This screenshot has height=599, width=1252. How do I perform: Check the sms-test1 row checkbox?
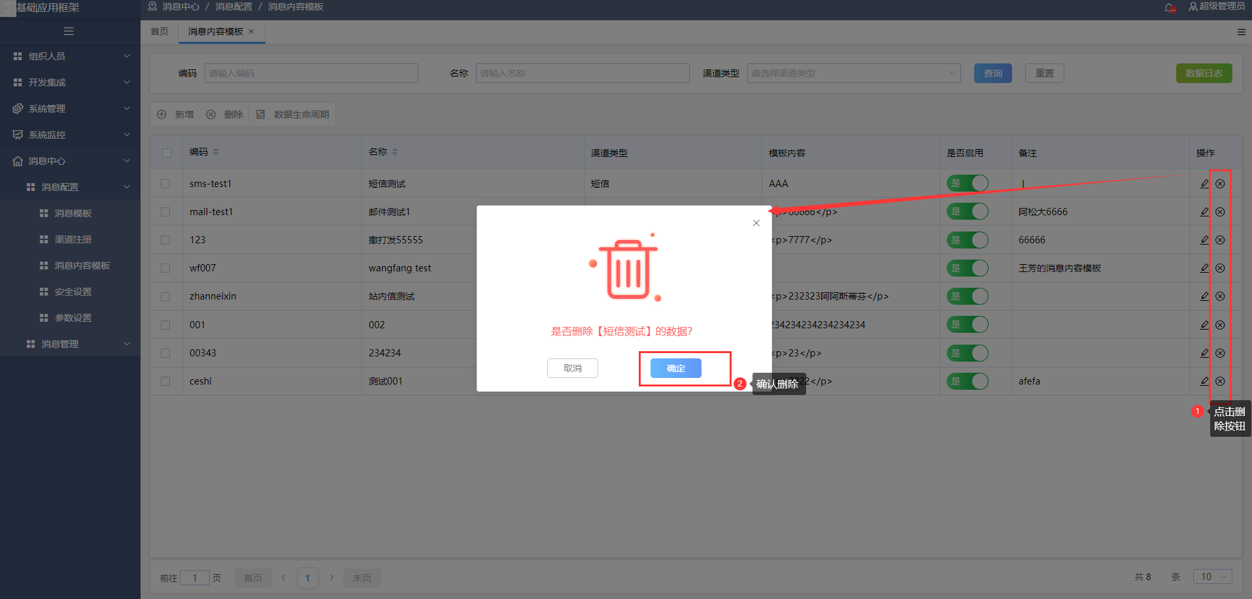click(x=165, y=184)
